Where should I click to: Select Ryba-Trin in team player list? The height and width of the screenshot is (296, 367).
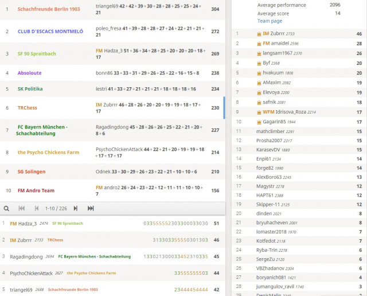pyautogui.click(x=267, y=250)
